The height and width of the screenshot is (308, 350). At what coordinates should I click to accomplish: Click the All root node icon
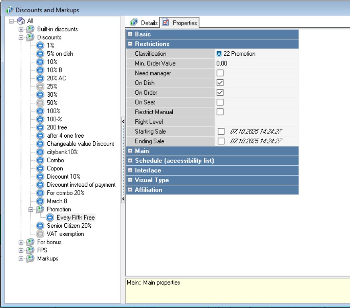point(21,21)
